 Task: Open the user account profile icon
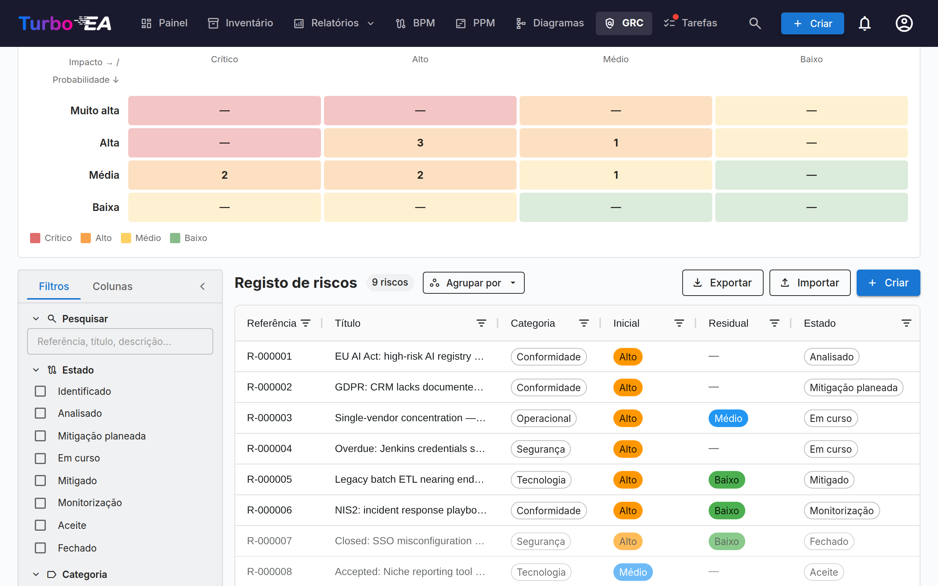tap(904, 23)
